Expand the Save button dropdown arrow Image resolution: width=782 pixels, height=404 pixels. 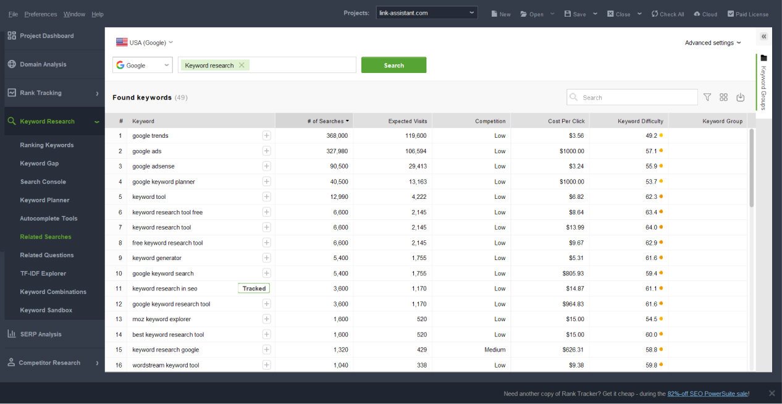(595, 14)
